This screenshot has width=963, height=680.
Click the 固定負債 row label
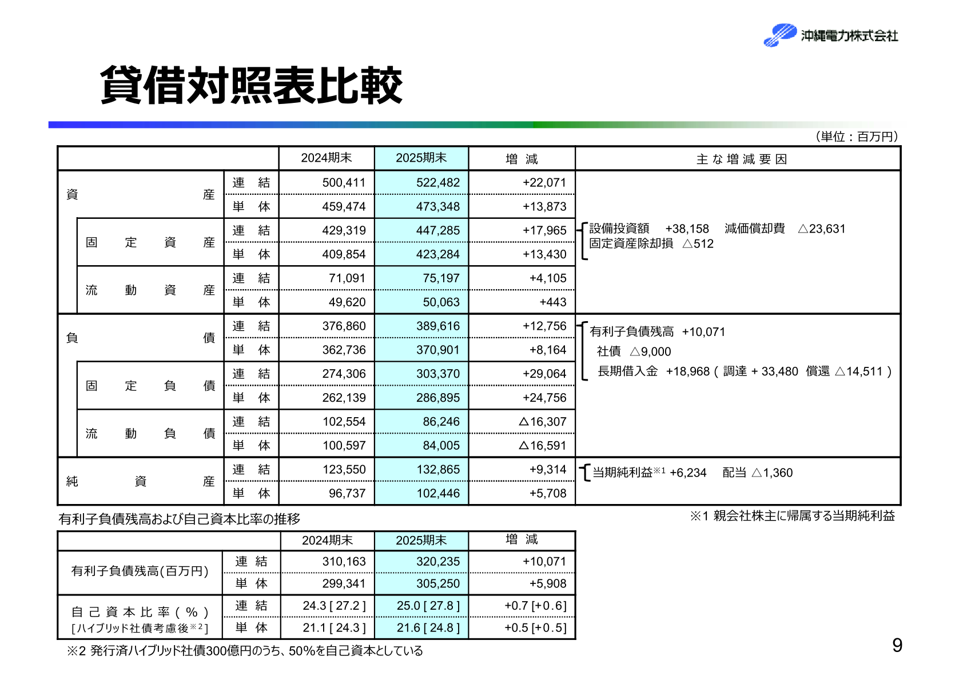pos(150,386)
